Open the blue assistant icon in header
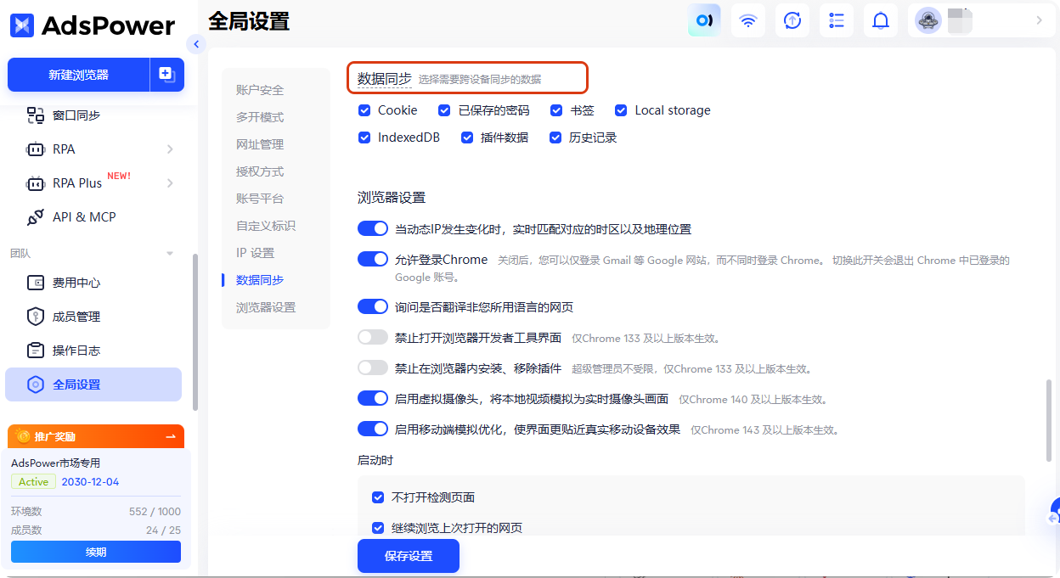The width and height of the screenshot is (1060, 578). [704, 20]
